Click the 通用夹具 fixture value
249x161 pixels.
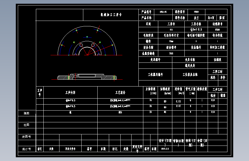[x=190, y=66]
